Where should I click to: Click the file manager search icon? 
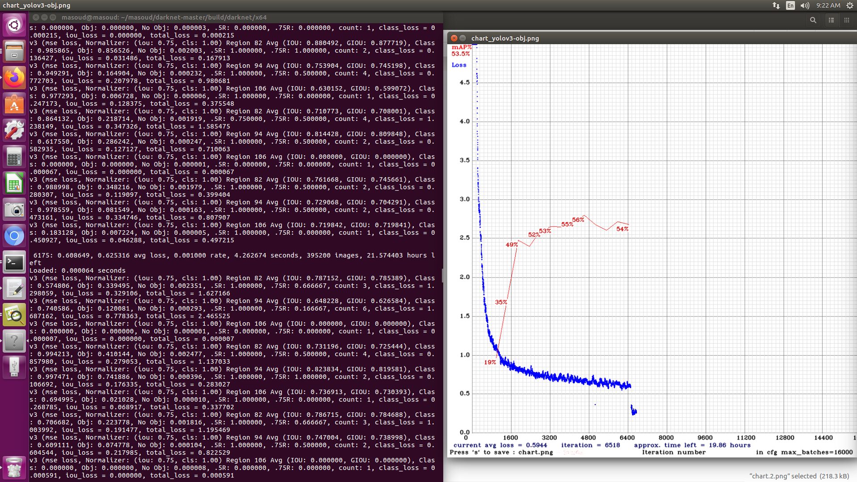coord(813,20)
